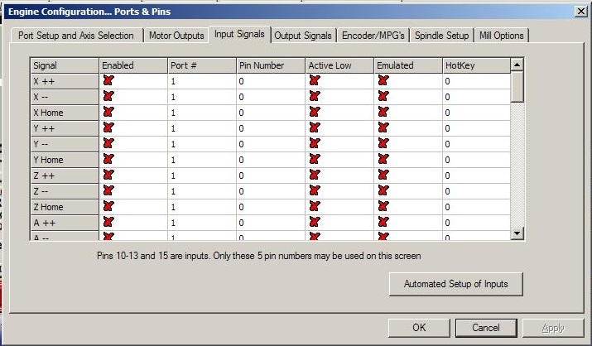Open the Spindle Setup tab

point(441,36)
